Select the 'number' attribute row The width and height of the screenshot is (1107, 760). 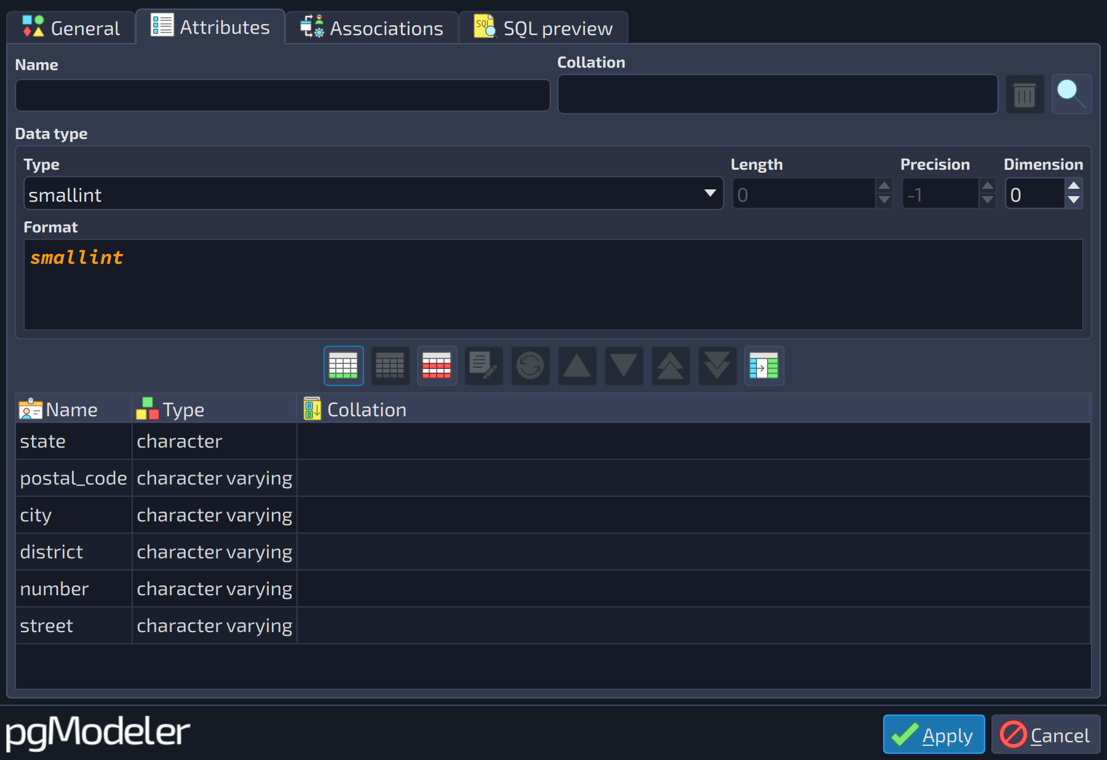(x=553, y=589)
